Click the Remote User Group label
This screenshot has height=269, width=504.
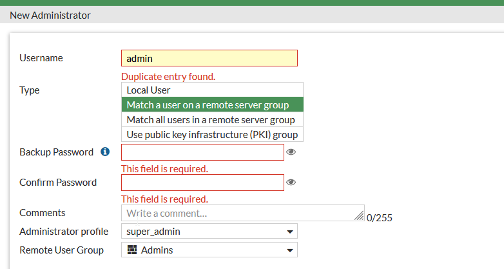61,250
